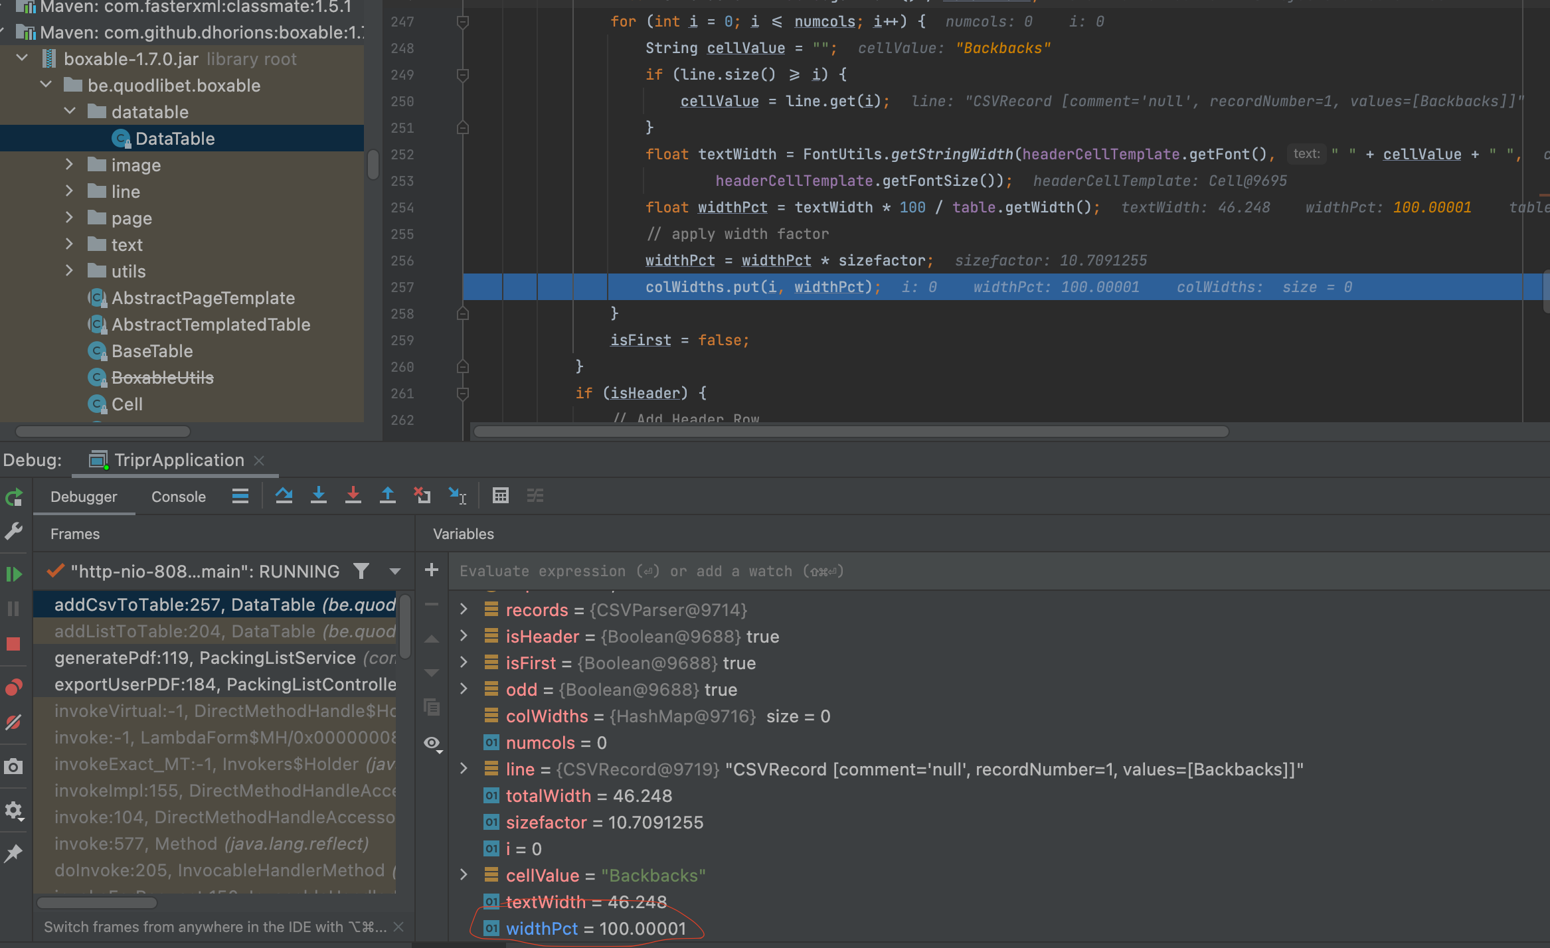Toggle Mute Breakpoints
The image size is (1550, 948).
(x=14, y=722)
